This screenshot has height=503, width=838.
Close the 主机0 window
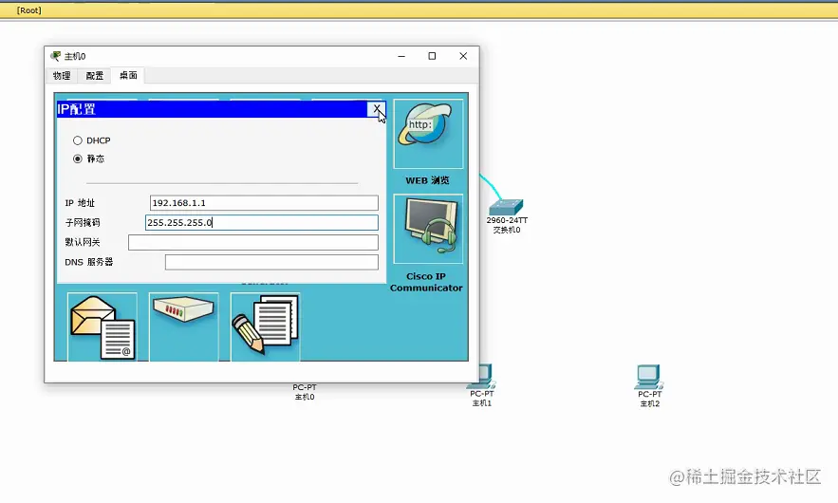click(463, 56)
